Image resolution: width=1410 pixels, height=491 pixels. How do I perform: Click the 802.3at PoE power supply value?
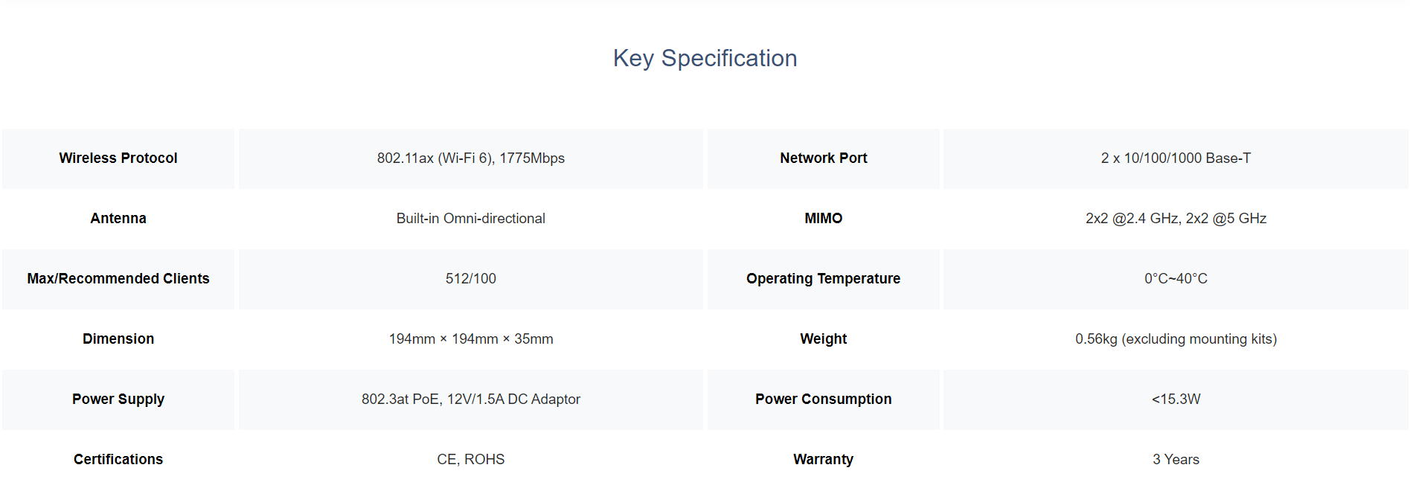tap(471, 399)
